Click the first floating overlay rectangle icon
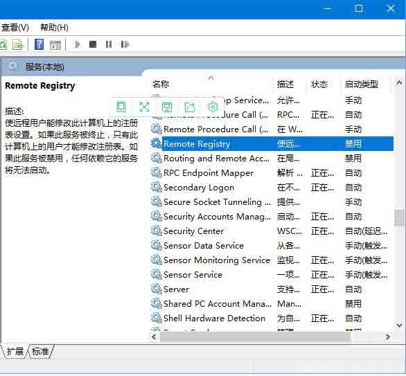The width and height of the screenshot is (406, 376). 121,107
